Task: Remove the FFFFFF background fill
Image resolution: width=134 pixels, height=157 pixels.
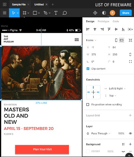Action: (x=130, y=151)
